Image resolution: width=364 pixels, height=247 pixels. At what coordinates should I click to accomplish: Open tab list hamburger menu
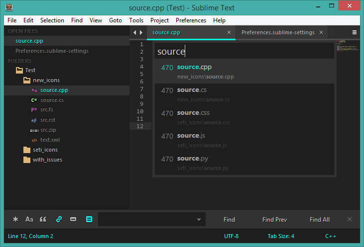point(354,32)
